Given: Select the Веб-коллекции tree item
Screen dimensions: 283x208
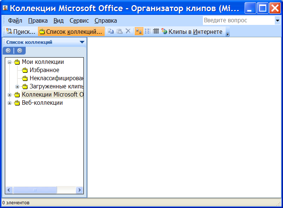Looking at the screenshot, I should pyautogui.click(x=42, y=103).
